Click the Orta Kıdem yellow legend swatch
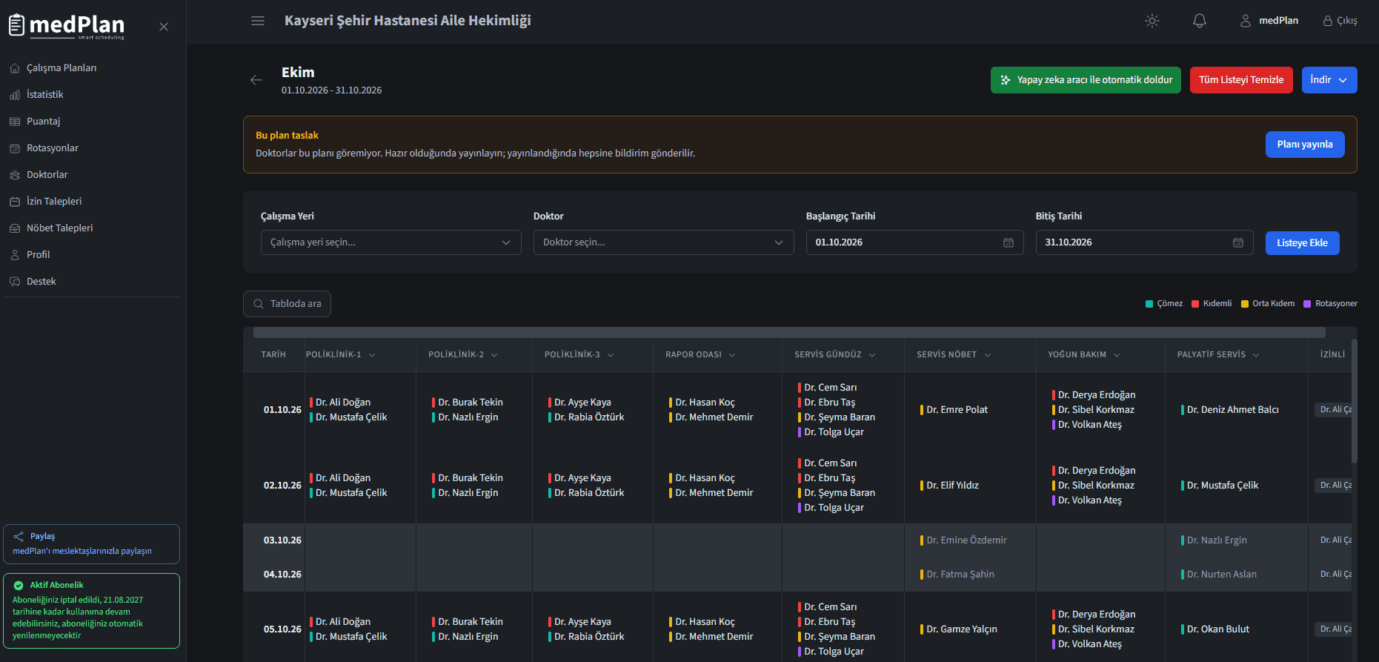 click(x=1245, y=304)
